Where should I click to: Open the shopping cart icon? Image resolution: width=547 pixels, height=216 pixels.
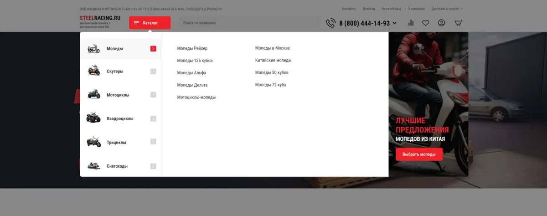pyautogui.click(x=459, y=23)
